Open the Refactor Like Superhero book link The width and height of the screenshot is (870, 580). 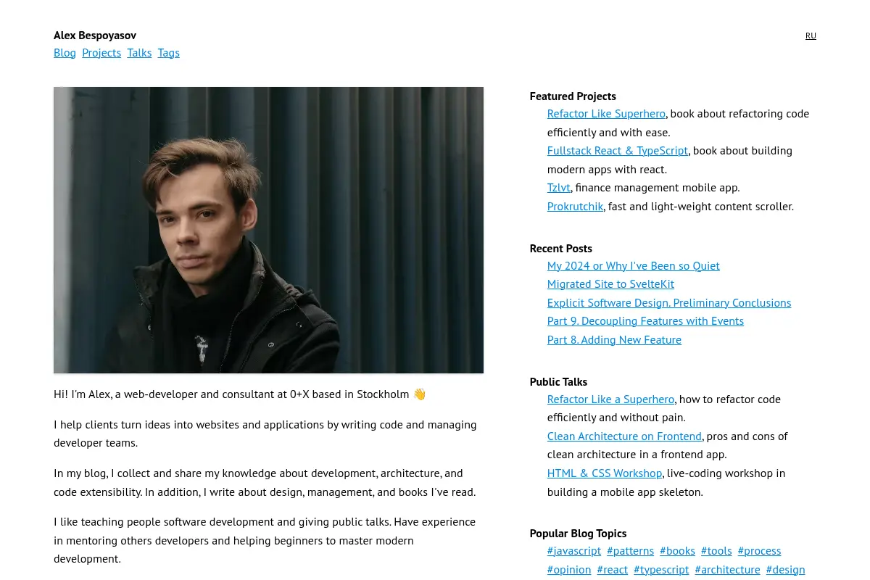[x=606, y=114]
